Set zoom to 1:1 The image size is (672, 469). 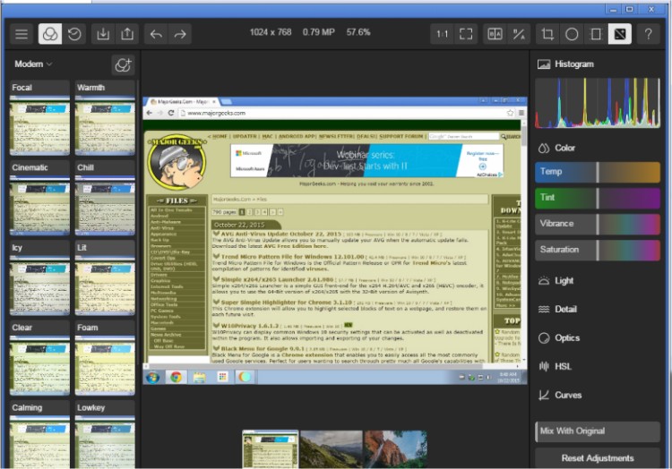pos(442,34)
